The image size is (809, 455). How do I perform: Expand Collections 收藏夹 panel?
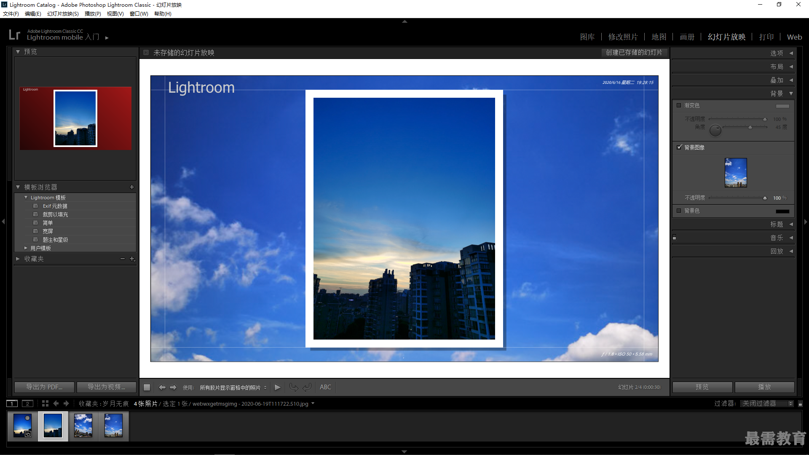pyautogui.click(x=18, y=259)
